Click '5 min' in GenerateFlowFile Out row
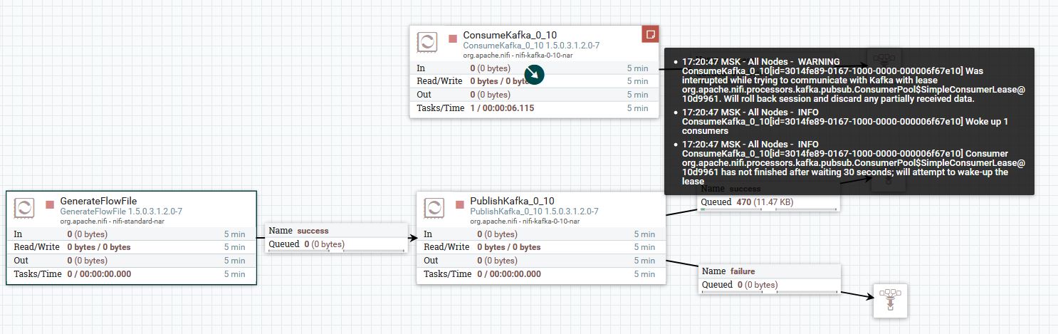The image size is (1058, 334). (x=235, y=261)
